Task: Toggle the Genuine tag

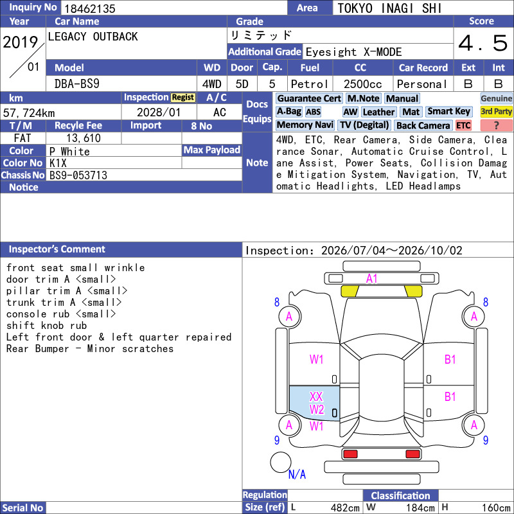Action: click(x=496, y=99)
